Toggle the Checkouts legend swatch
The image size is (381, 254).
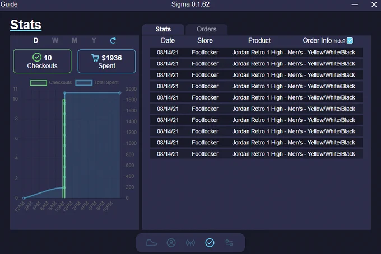[39, 83]
